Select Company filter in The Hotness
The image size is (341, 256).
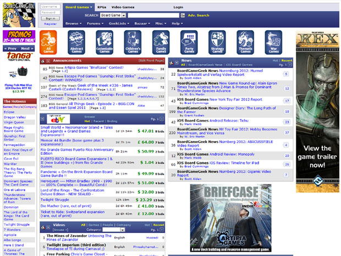pos(30,107)
